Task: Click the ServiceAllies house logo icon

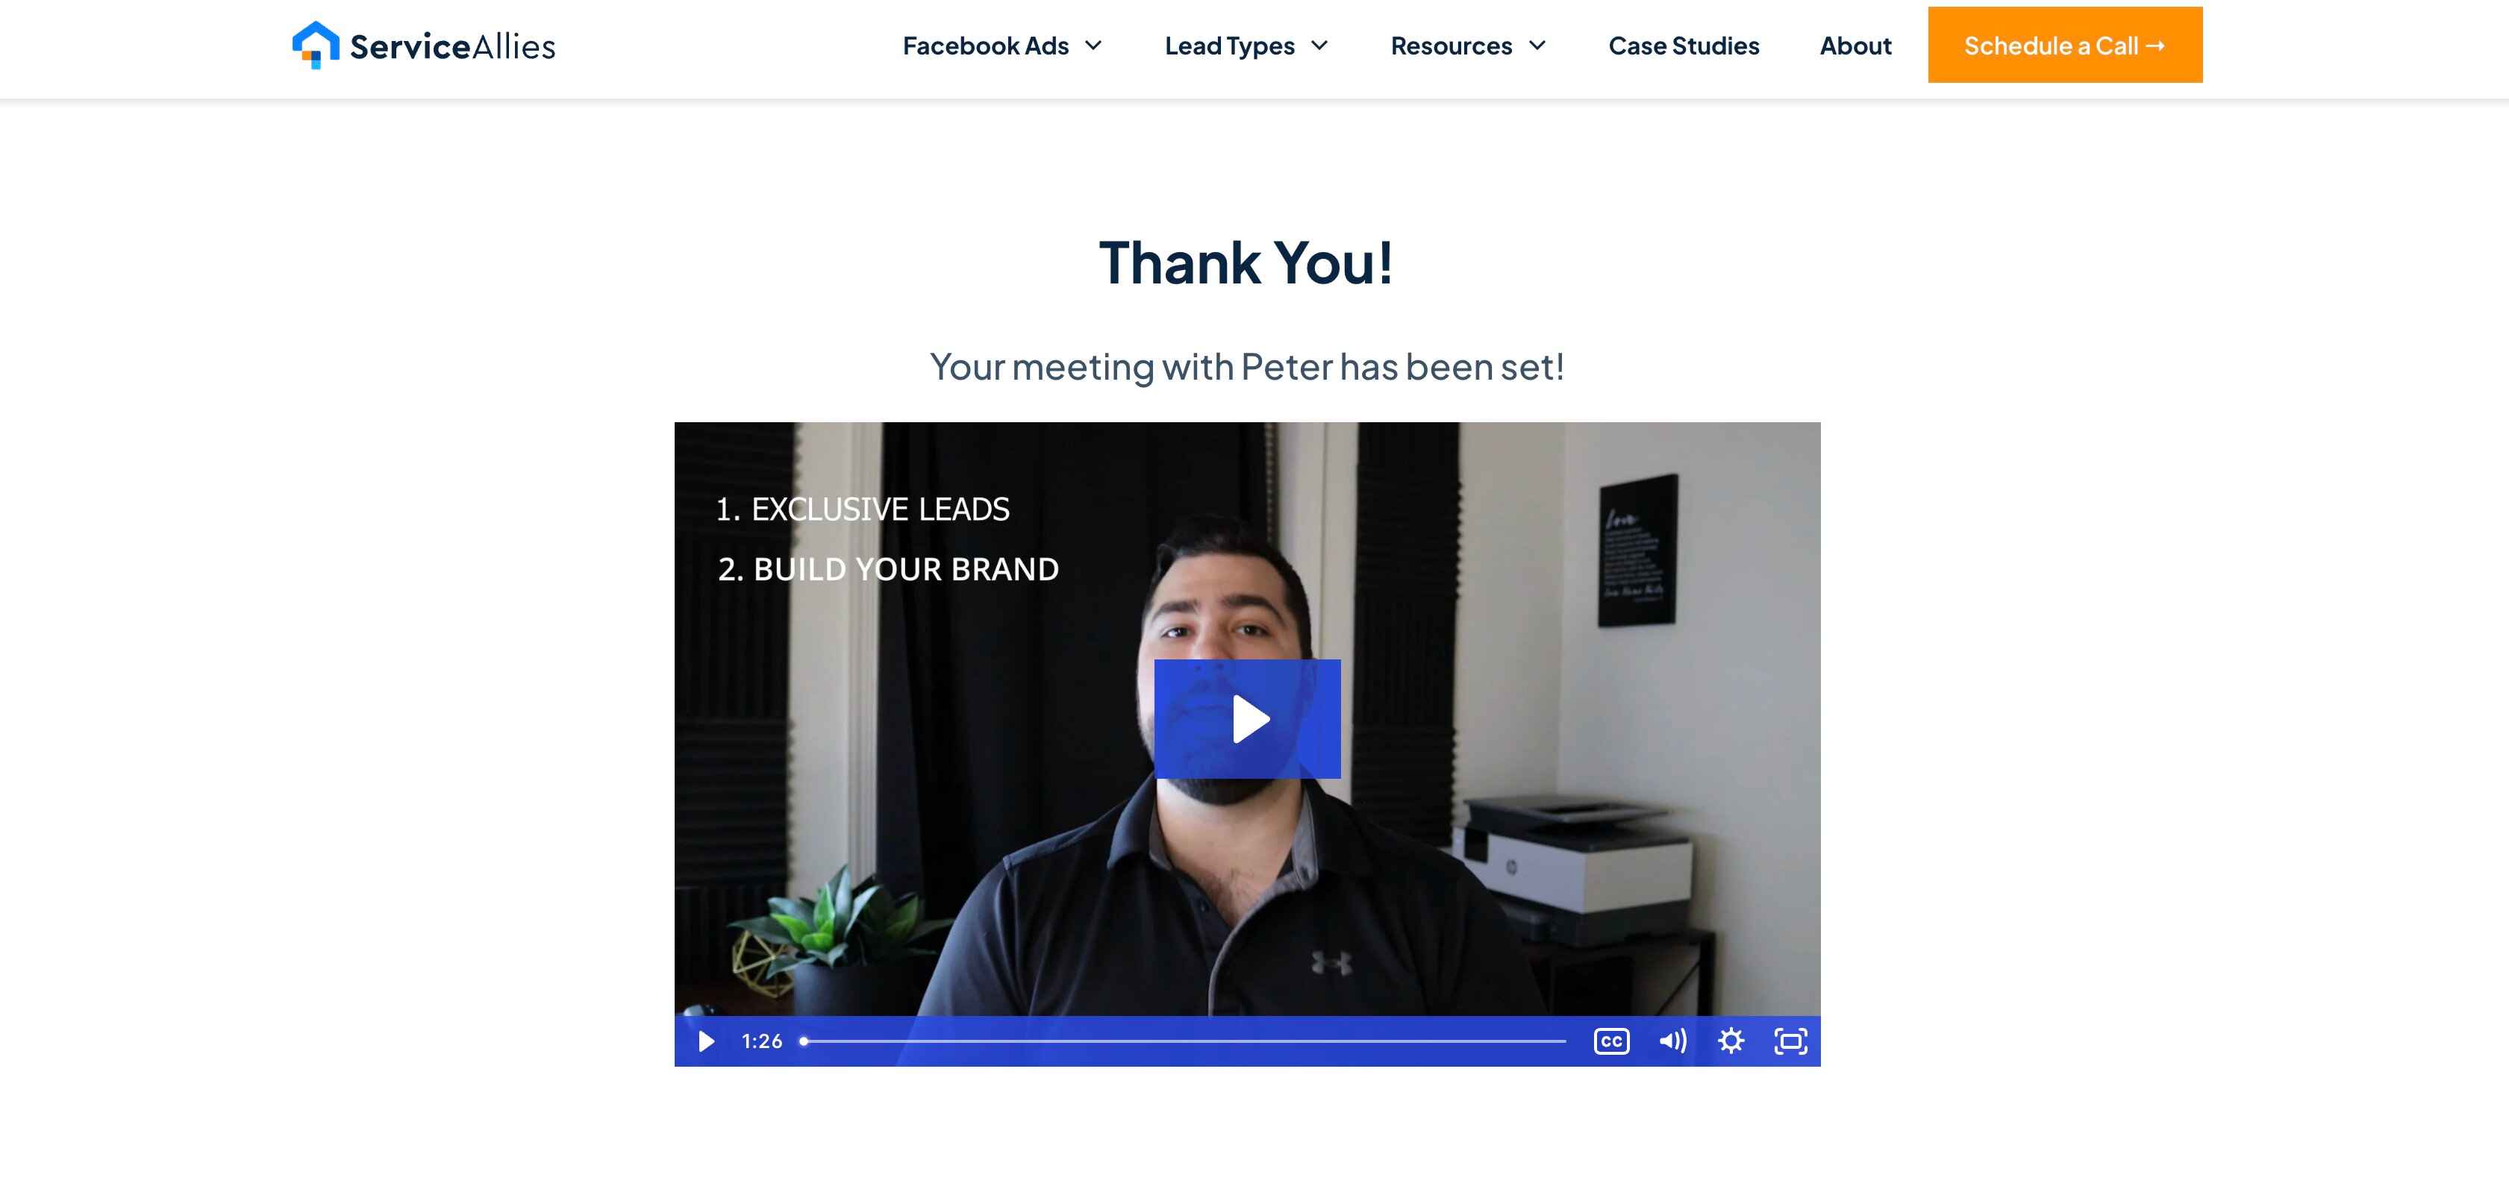Action: coord(316,45)
